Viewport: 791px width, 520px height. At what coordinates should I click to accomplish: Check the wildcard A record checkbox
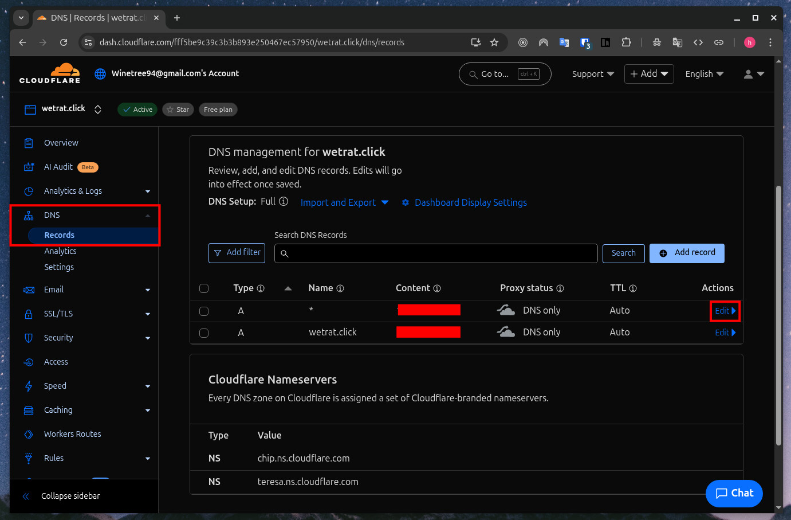tap(204, 311)
